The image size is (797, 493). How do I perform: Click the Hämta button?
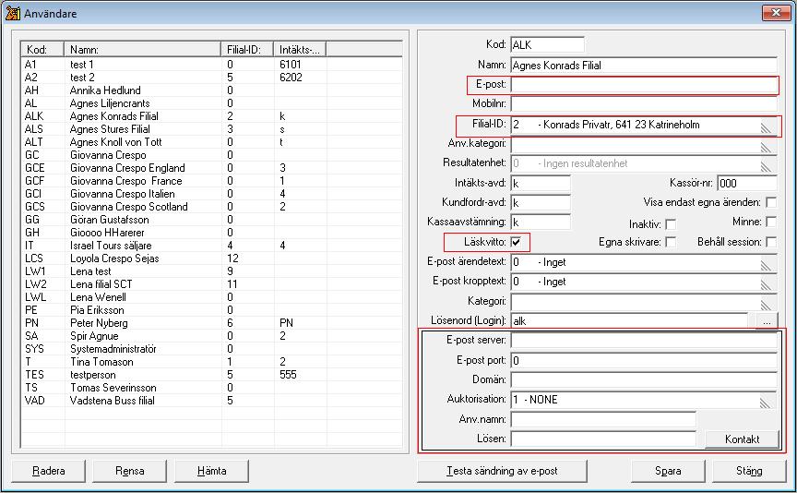211,471
